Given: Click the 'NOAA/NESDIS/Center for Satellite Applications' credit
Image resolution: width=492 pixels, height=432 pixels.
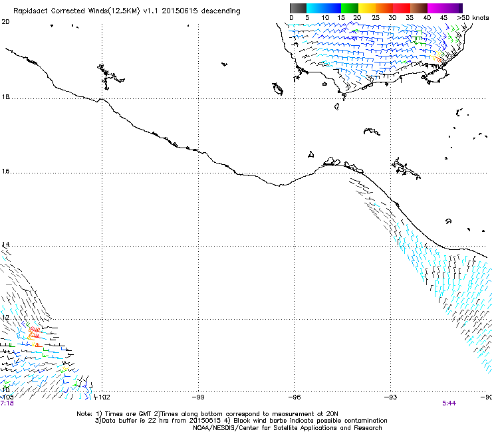Looking at the screenshot, I should 287,428.
